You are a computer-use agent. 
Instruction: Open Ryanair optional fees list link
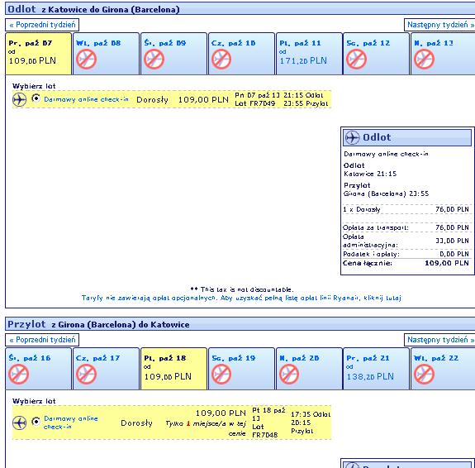click(241, 298)
